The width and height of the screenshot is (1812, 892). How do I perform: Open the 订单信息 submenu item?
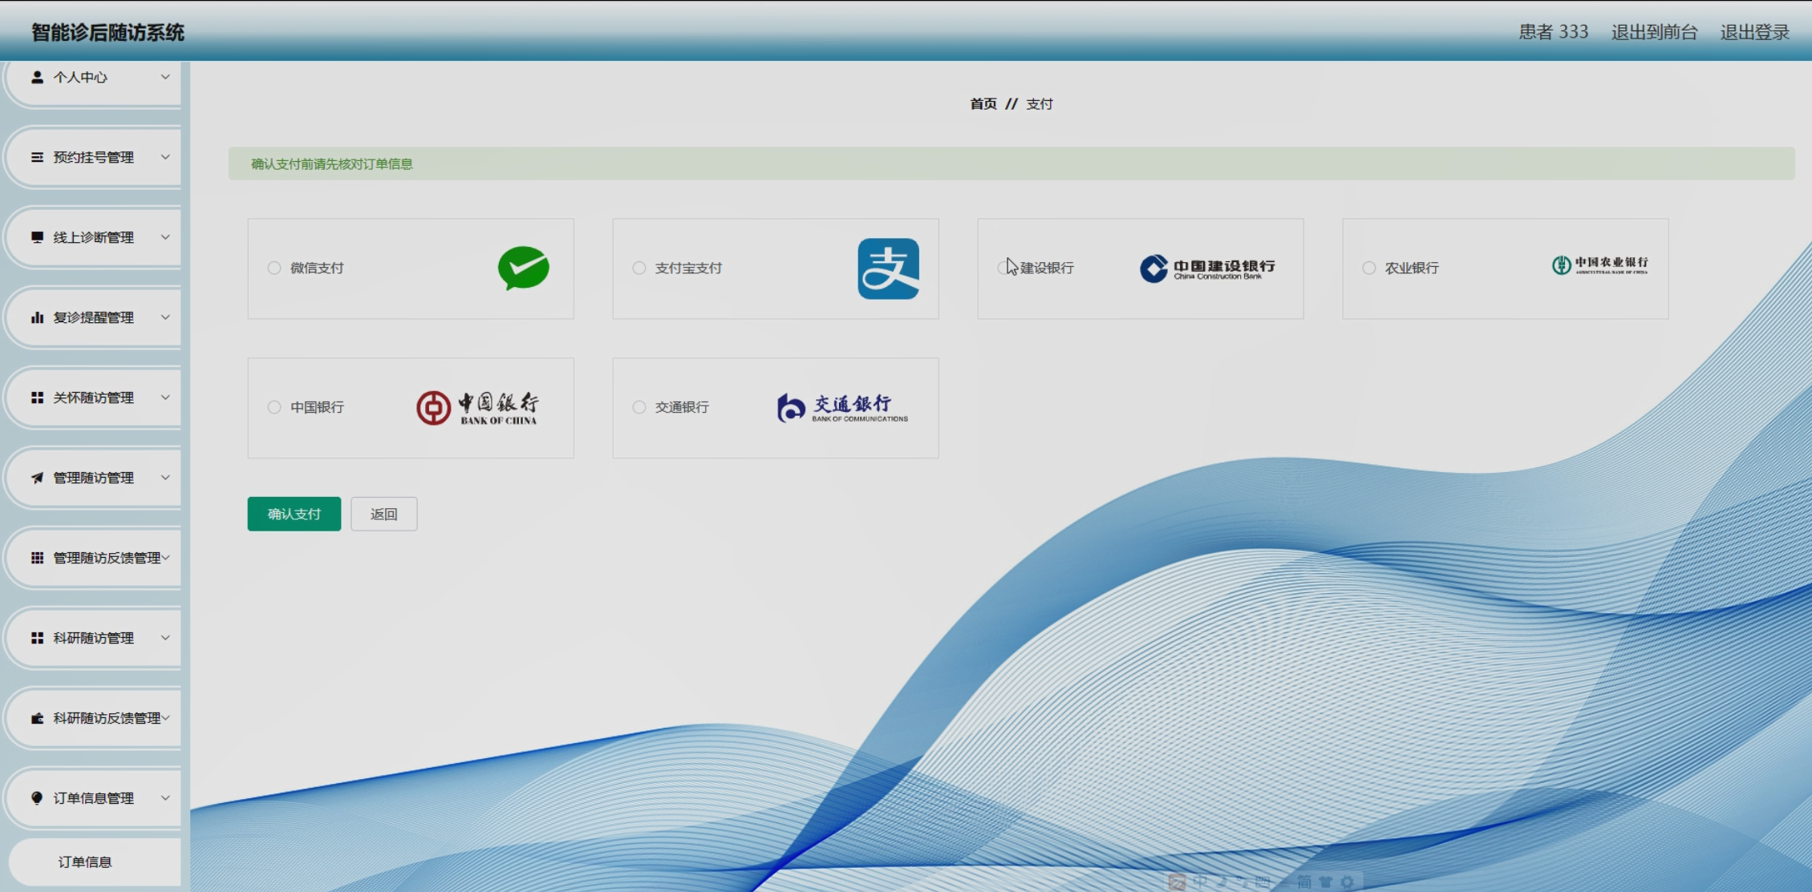pyautogui.click(x=85, y=862)
